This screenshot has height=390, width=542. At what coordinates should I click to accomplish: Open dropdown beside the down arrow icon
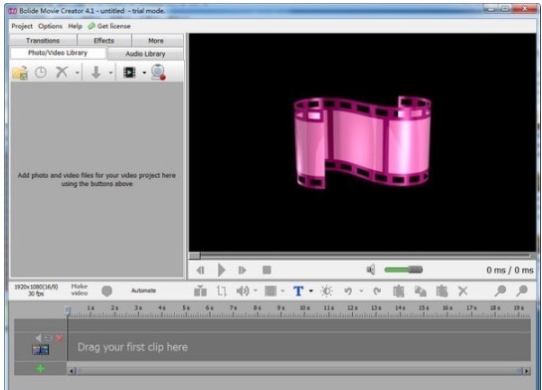110,73
